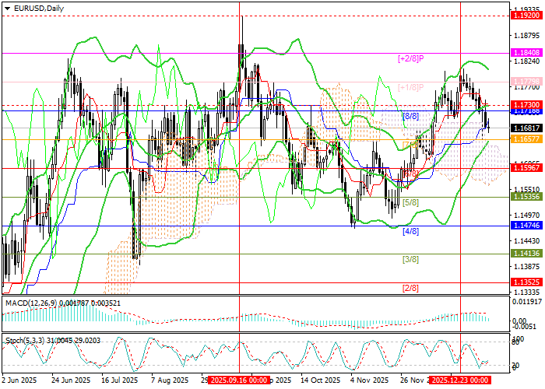Select the 7 Aug 2025 date label
Viewport: 545px width, 389px height.
tap(171, 380)
